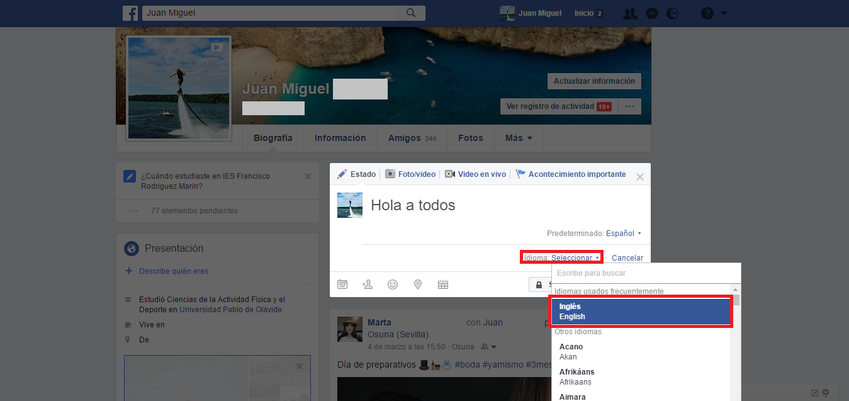Open friend requests icon in top bar
Image resolution: width=849 pixels, height=401 pixels.
[629, 13]
